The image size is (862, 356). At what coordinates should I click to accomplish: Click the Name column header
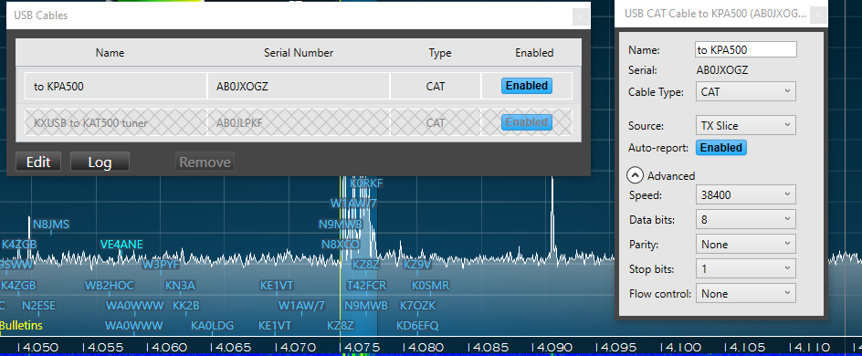110,53
